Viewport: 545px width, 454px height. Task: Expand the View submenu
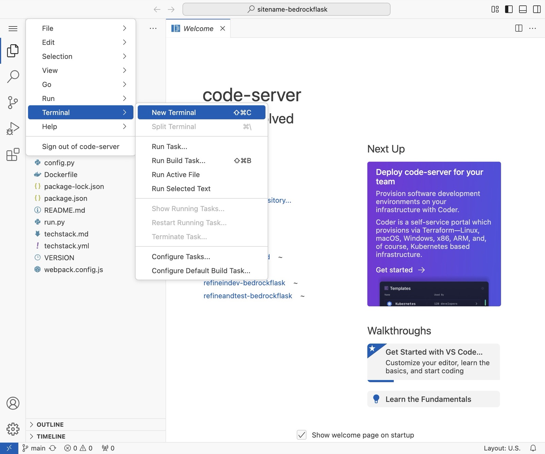(81, 70)
